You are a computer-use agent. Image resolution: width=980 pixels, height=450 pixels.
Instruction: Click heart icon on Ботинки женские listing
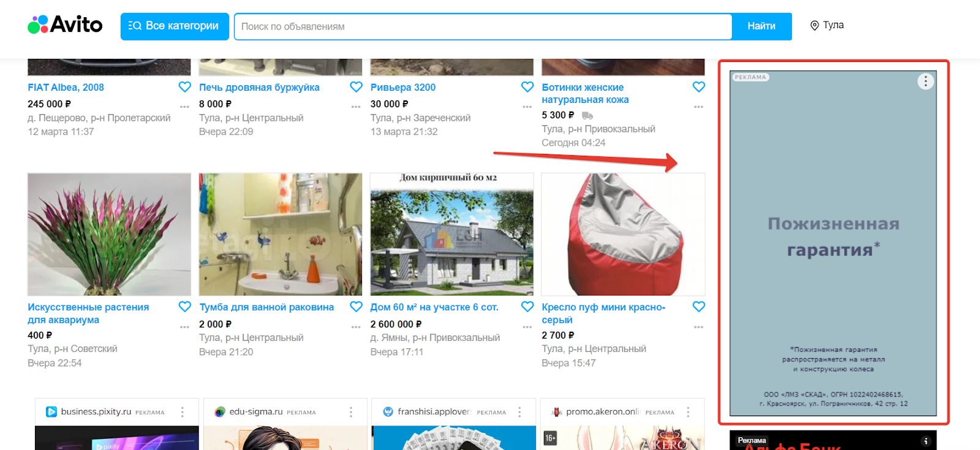pos(699,87)
